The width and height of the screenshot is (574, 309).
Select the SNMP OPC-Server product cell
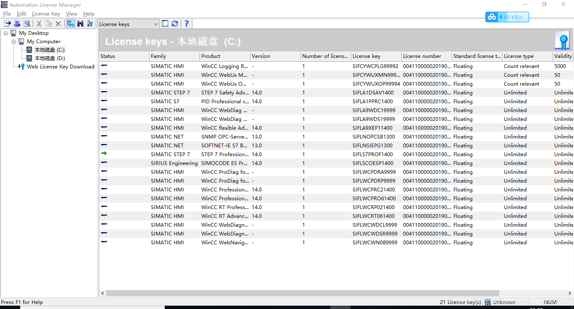click(x=225, y=137)
